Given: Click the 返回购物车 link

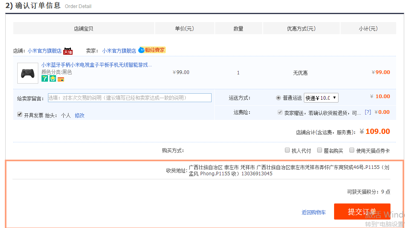Looking at the screenshot, I should (x=314, y=212).
